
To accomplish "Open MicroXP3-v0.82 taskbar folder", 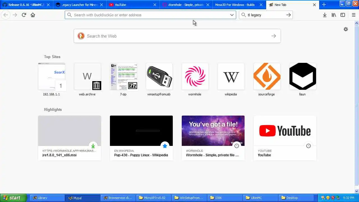I will pyautogui.click(x=154, y=198).
